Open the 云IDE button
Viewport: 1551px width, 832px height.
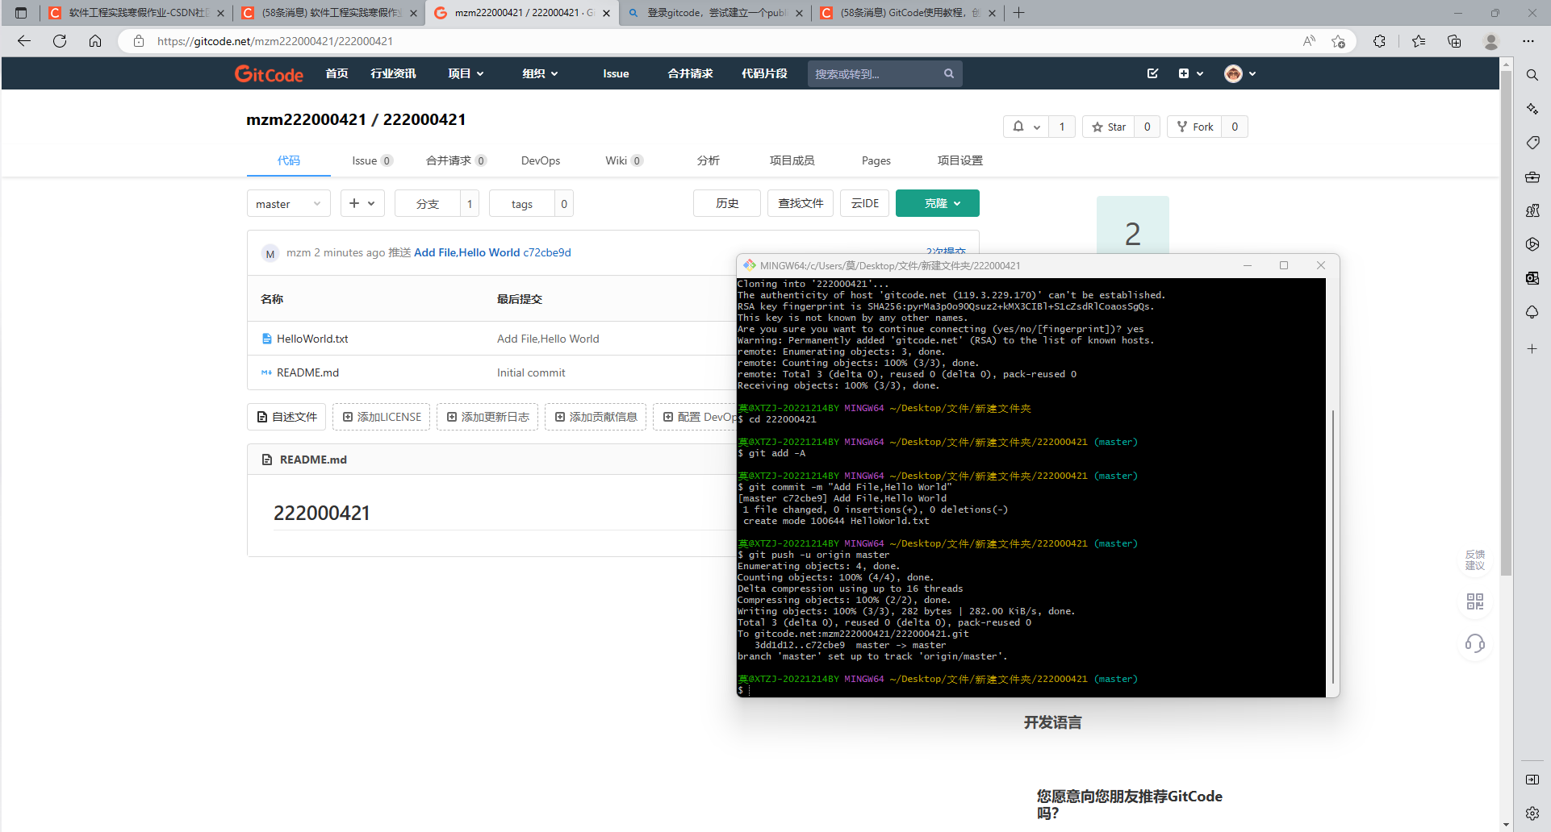pyautogui.click(x=865, y=203)
